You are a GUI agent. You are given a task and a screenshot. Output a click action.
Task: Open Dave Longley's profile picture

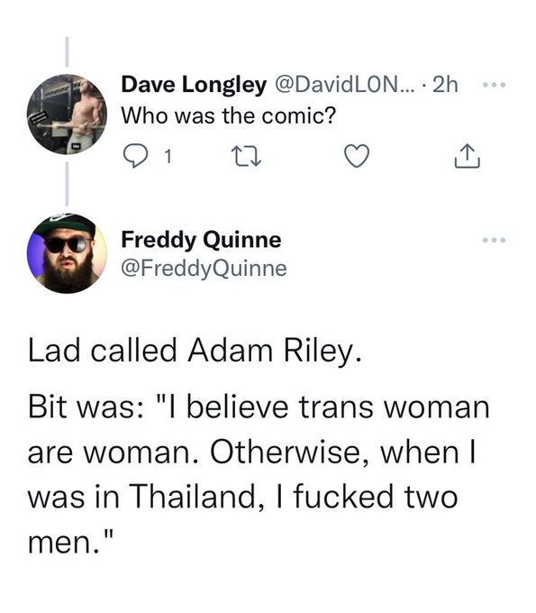(67, 114)
